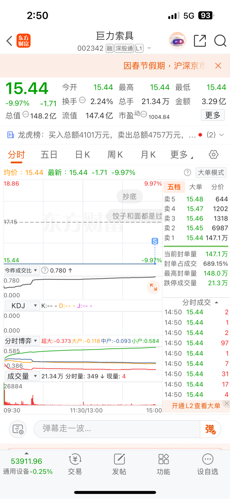The image size is (230, 499).
Task: Expand stock title dropdown arrow
Action: point(149,48)
